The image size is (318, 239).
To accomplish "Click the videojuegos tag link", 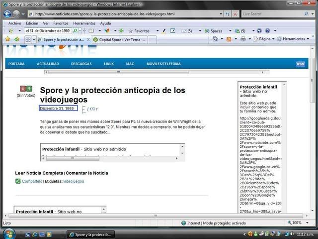I will (x=74, y=181).
